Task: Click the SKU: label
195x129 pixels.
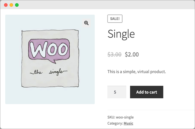Action: point(111,117)
